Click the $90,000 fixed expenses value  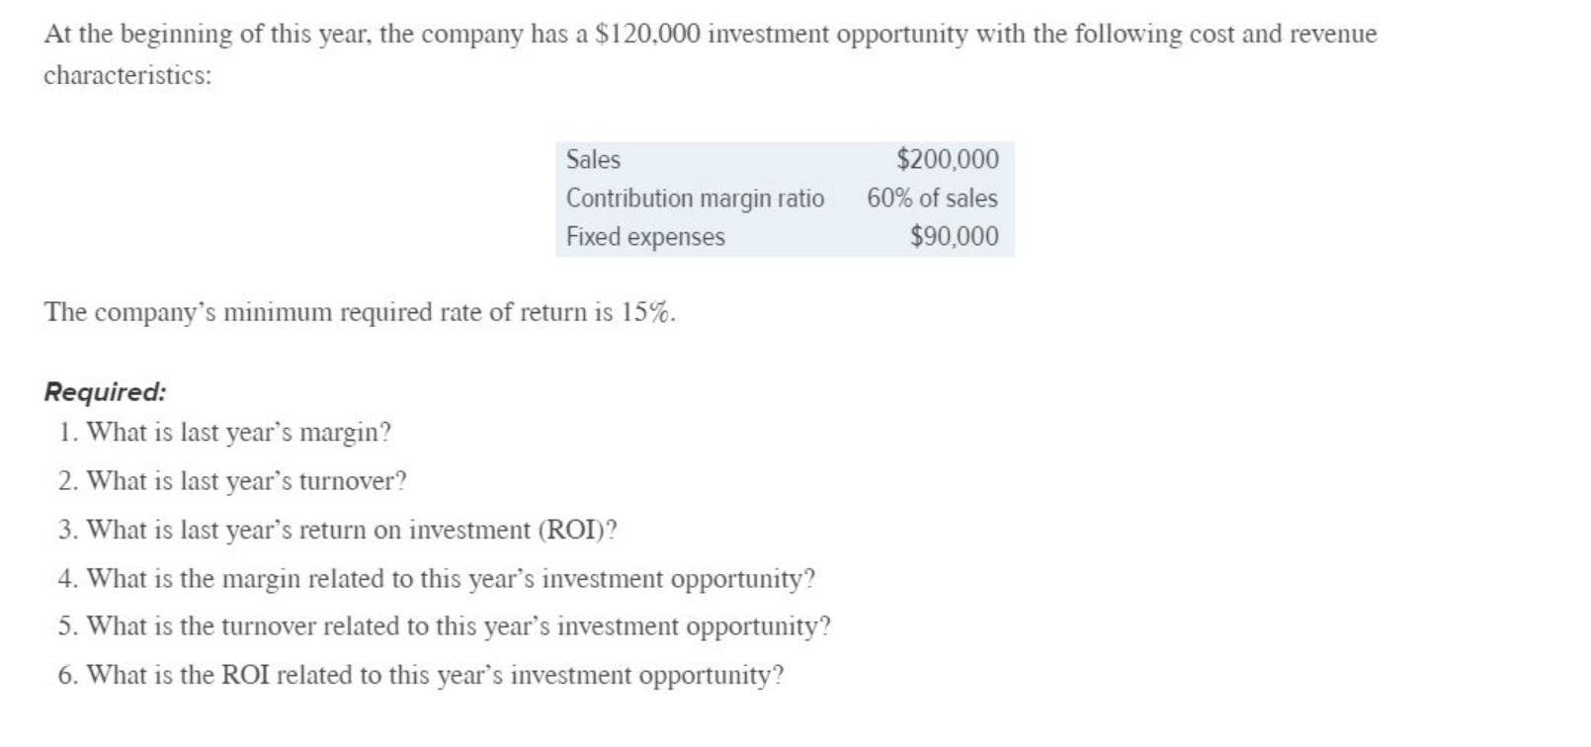pyautogui.click(x=955, y=237)
